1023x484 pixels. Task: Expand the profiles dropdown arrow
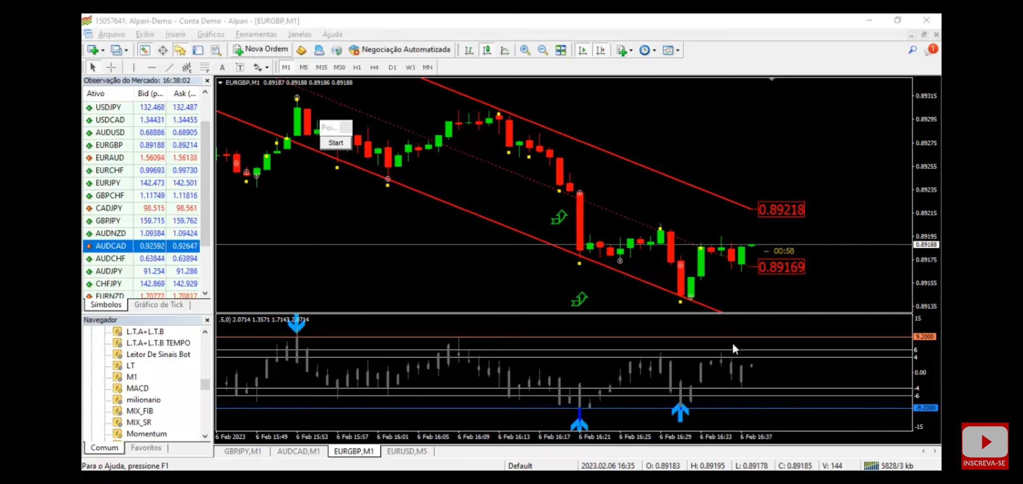pos(126,50)
